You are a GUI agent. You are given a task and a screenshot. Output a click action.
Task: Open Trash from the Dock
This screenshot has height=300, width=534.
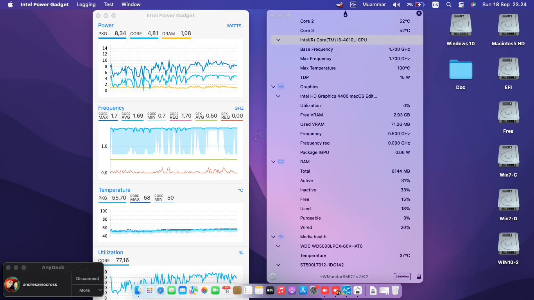coord(395,290)
